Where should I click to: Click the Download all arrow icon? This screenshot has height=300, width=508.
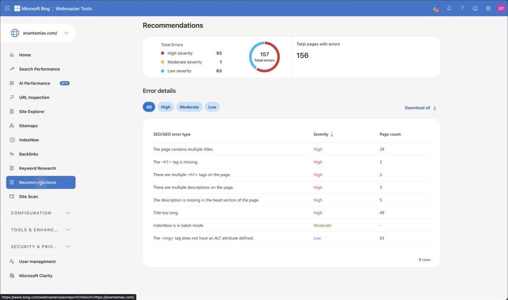[435, 108]
